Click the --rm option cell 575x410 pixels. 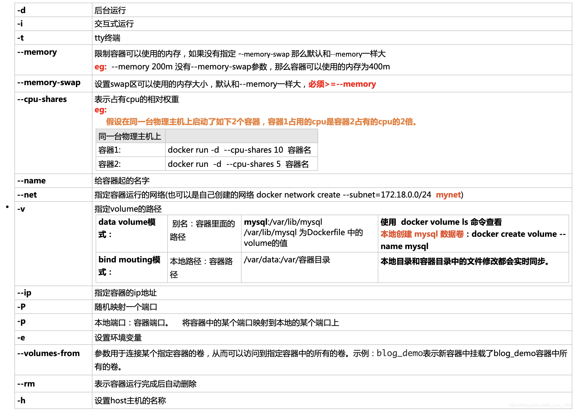53,384
